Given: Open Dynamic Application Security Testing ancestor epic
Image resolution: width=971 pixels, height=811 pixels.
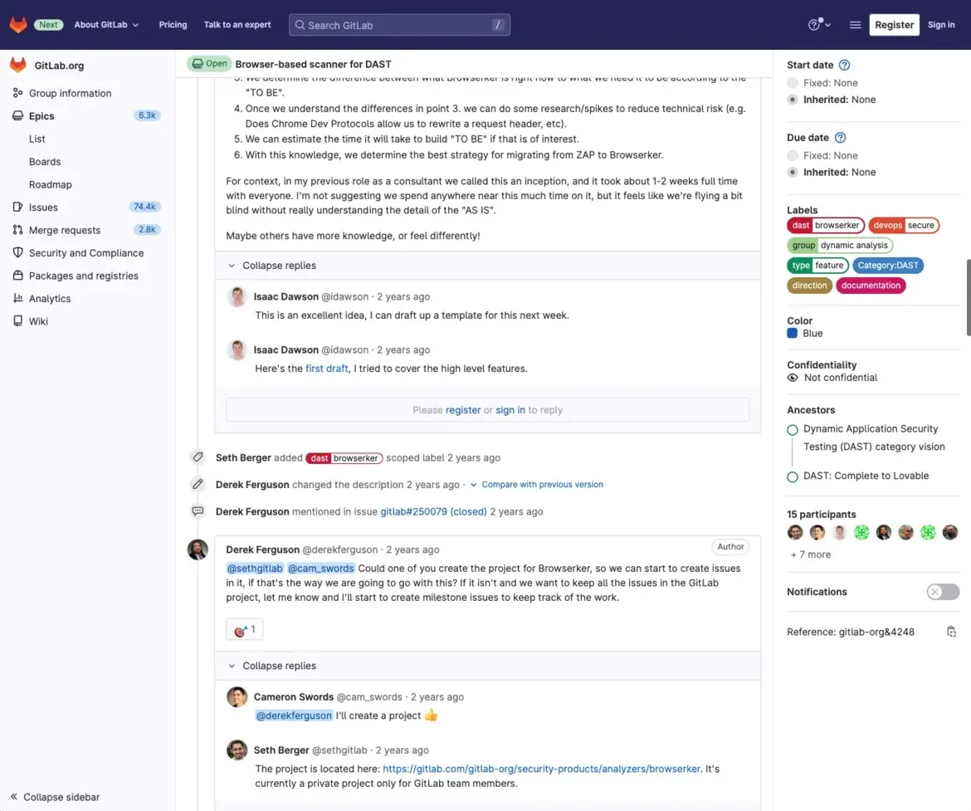Looking at the screenshot, I should (x=874, y=437).
